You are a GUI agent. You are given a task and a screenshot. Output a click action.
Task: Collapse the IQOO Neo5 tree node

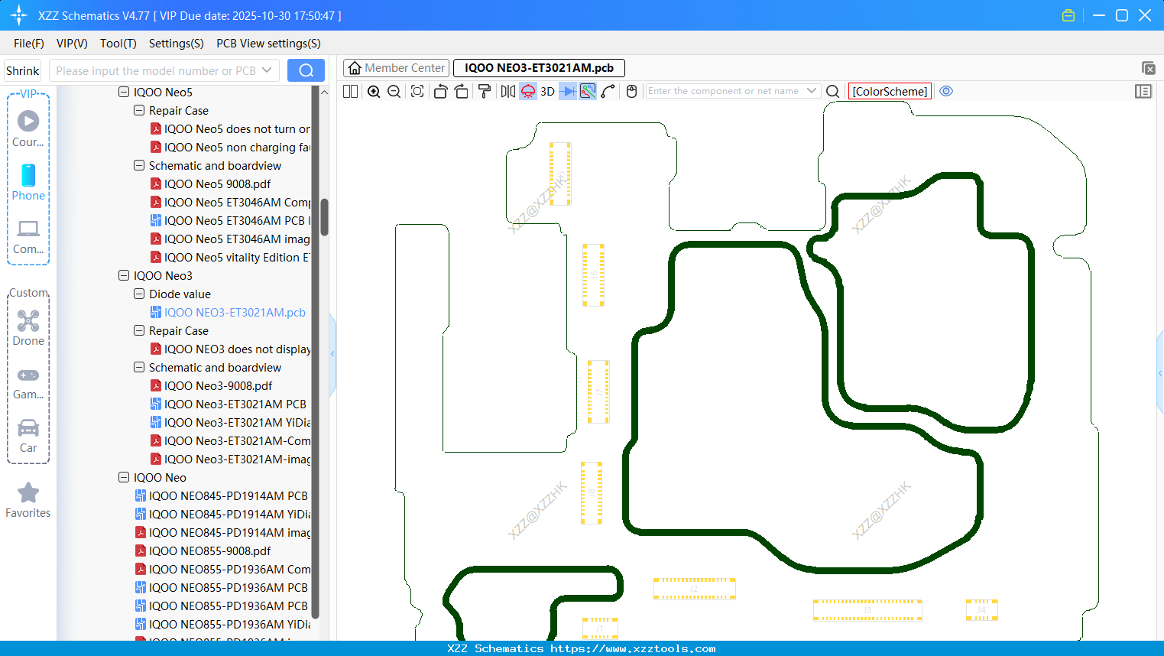(124, 92)
